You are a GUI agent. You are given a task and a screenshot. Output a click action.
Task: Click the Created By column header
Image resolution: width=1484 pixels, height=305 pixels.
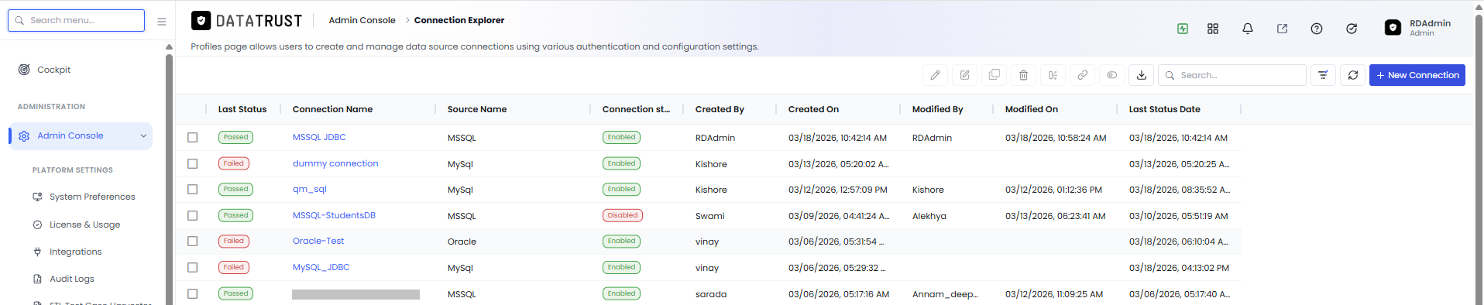click(x=720, y=109)
